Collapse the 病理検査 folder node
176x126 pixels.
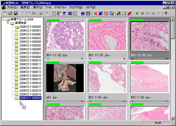coord(8,23)
